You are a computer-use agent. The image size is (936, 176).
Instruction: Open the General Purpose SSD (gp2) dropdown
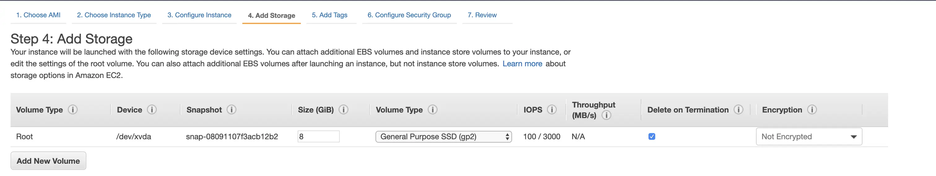pyautogui.click(x=443, y=137)
